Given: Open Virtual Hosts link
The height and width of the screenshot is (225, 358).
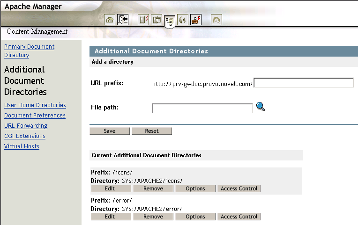Looking at the screenshot, I should pyautogui.click(x=22, y=146).
